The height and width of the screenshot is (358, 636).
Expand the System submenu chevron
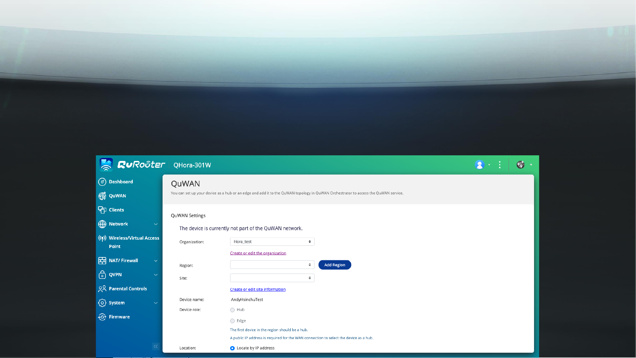coord(156,303)
